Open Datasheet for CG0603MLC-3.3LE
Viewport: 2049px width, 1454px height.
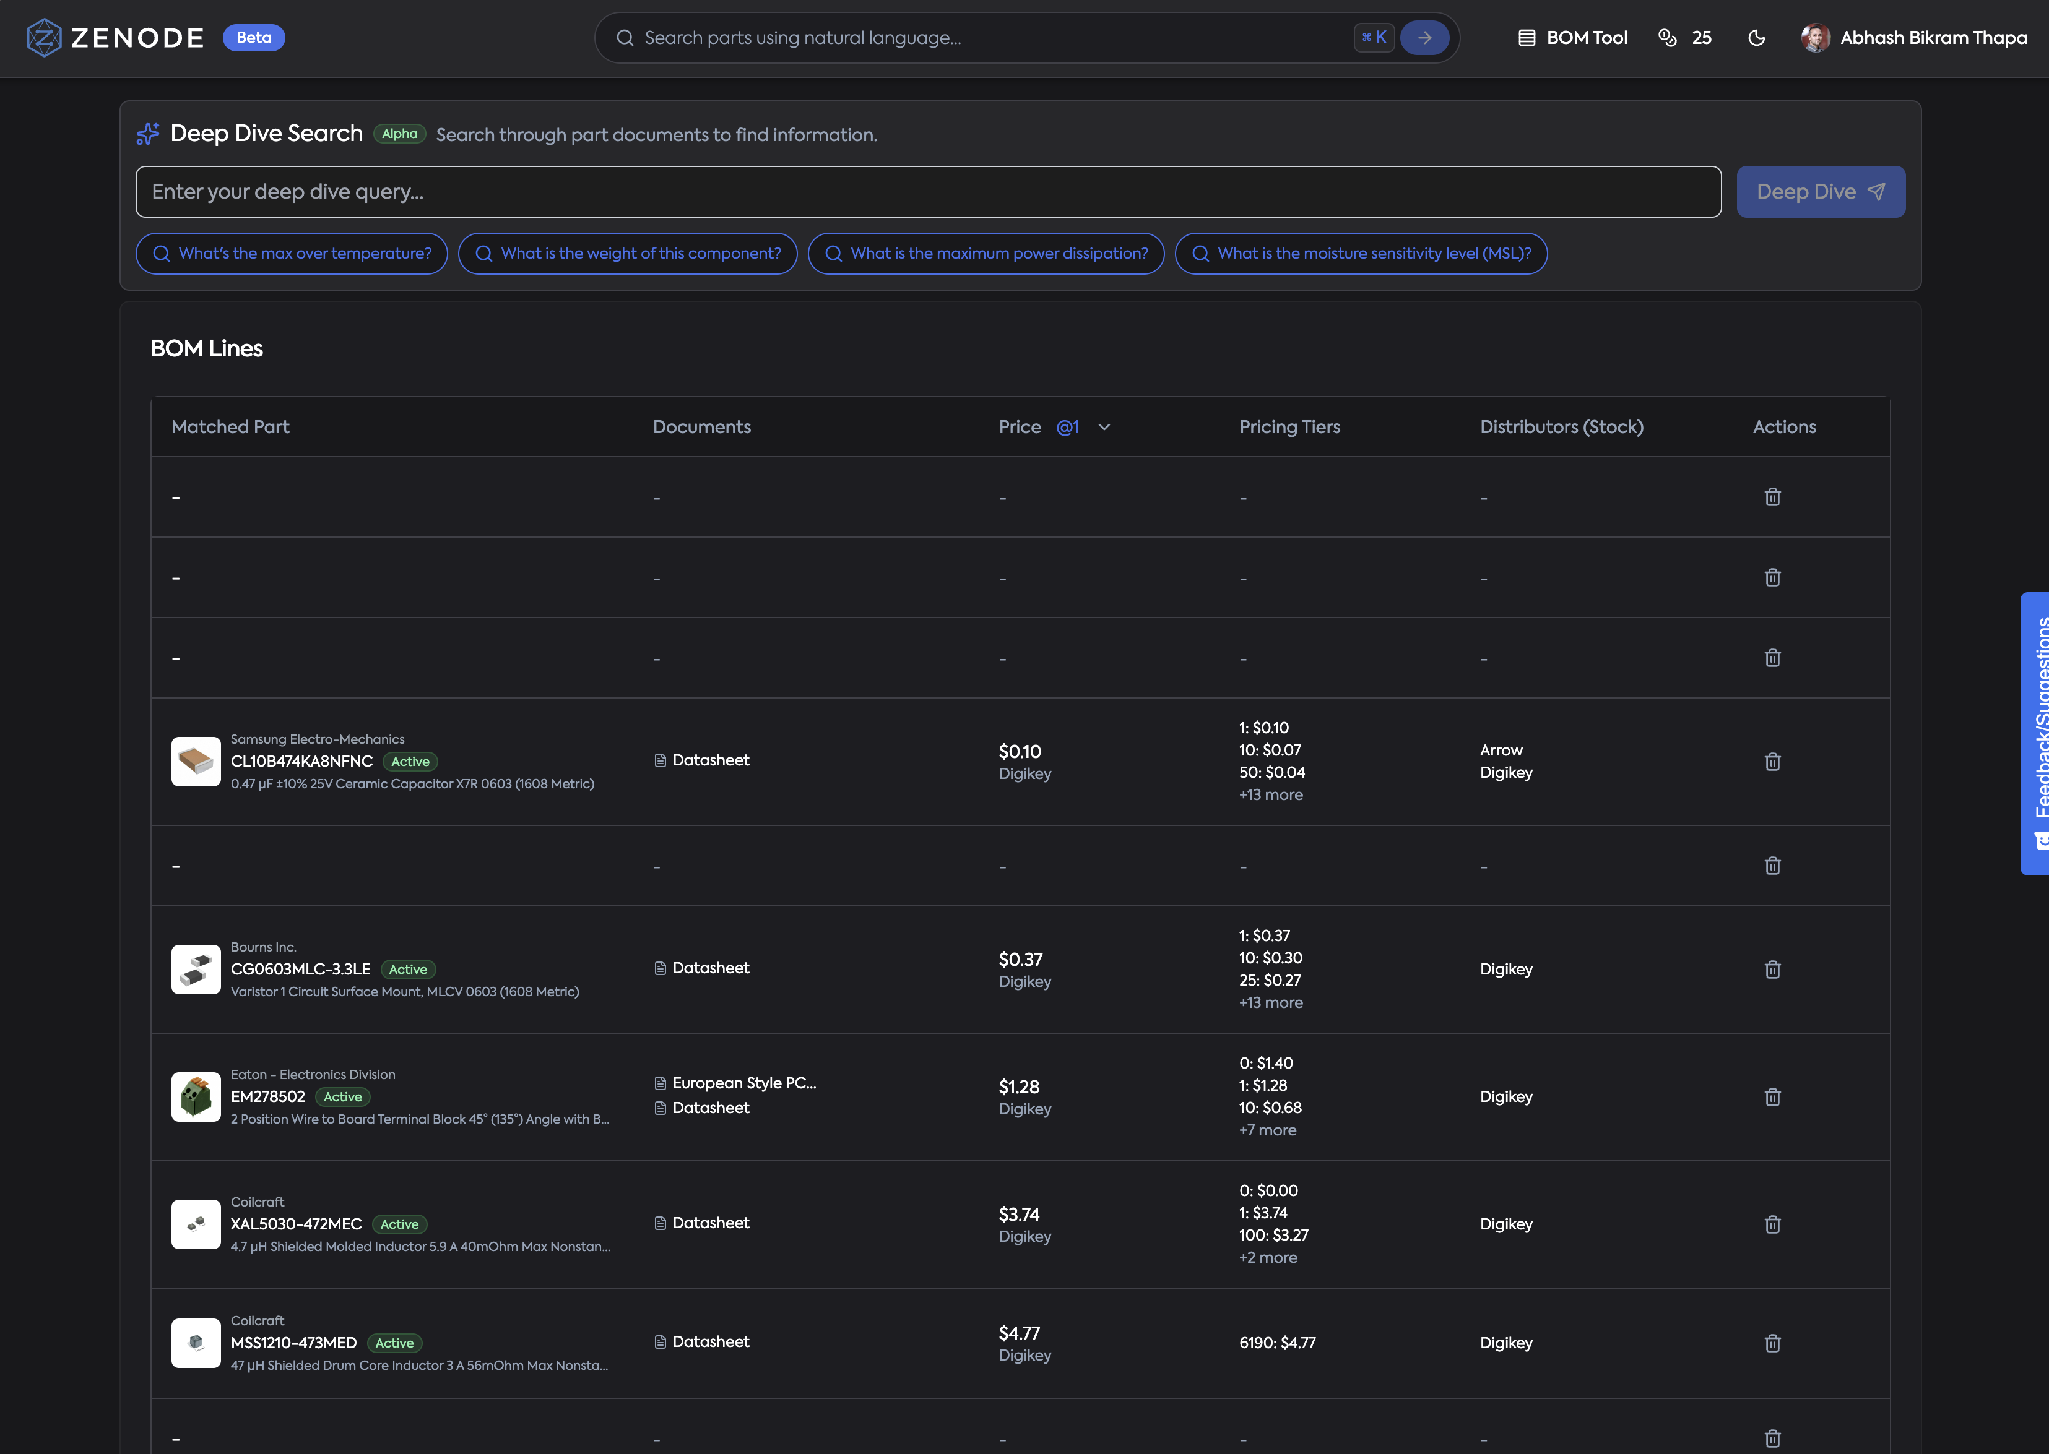tap(701, 969)
